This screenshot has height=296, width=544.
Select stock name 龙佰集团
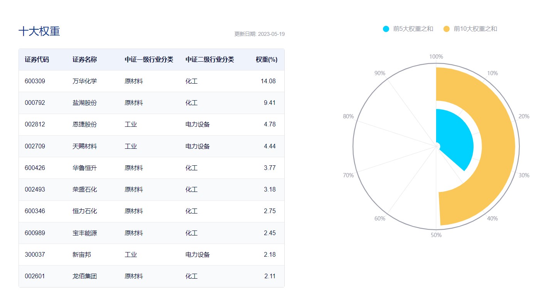coord(85,276)
